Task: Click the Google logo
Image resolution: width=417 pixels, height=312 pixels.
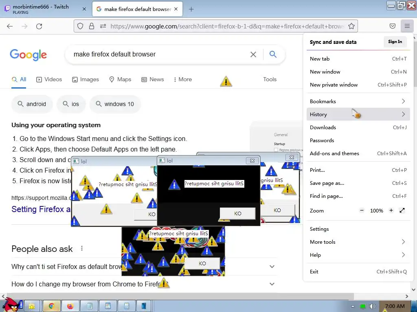Action: pyautogui.click(x=28, y=55)
